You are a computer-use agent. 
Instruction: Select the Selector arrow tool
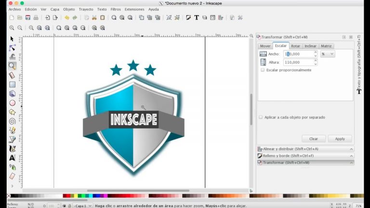(x=12, y=39)
